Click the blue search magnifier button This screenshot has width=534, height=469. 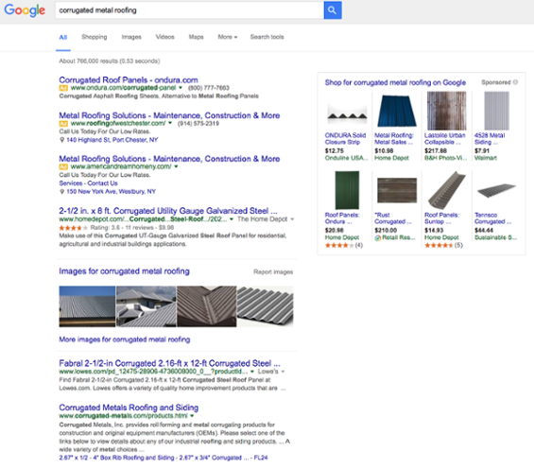point(333,10)
